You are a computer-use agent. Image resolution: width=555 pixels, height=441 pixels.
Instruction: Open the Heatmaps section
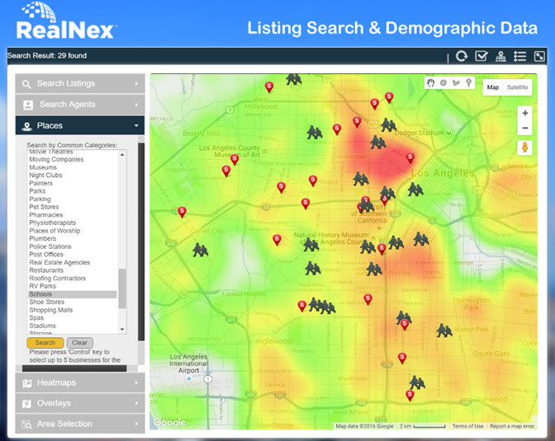tap(80, 383)
